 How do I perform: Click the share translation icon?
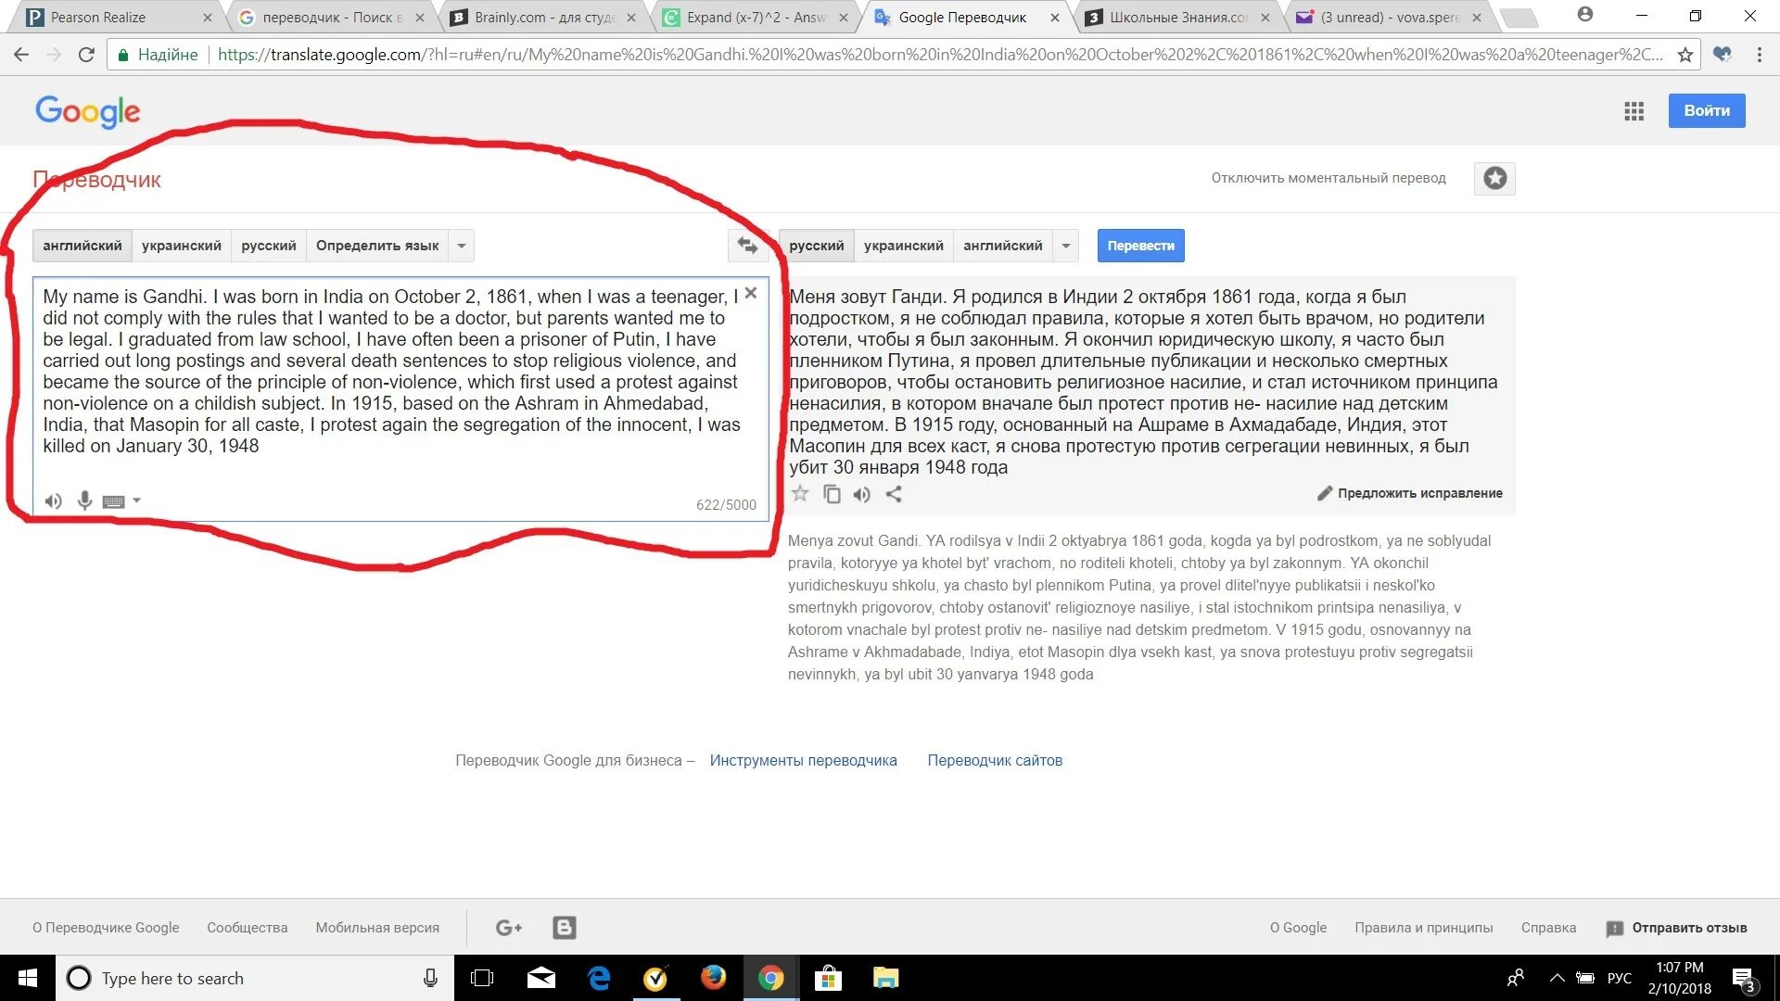(x=893, y=494)
